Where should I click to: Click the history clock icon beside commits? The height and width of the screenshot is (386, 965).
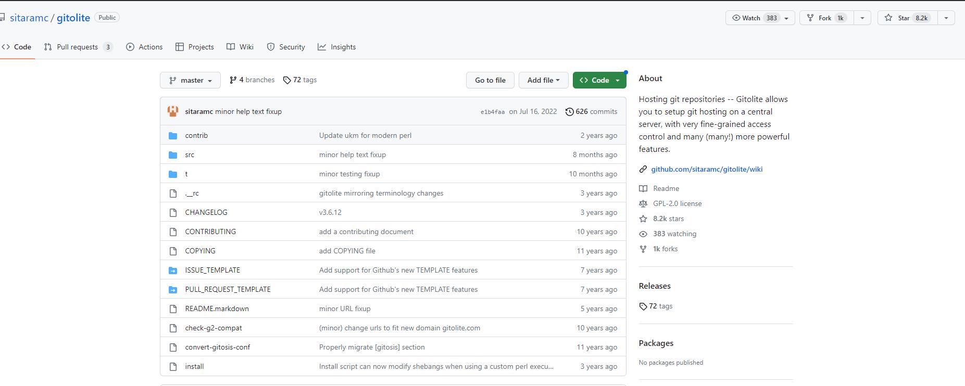click(x=570, y=111)
